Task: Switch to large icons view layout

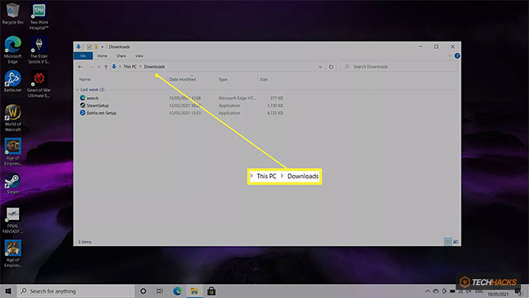Action: [456, 242]
